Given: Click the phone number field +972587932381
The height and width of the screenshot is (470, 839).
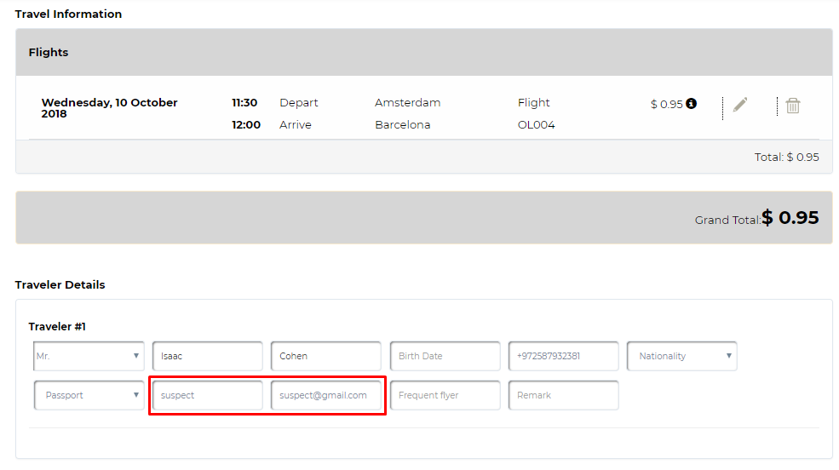Looking at the screenshot, I should click(563, 356).
